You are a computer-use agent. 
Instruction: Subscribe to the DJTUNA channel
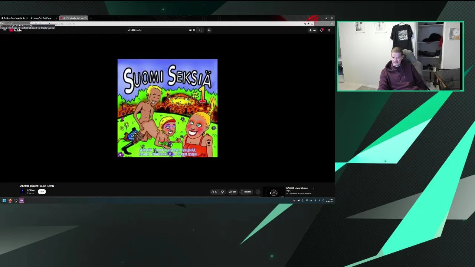(x=42, y=192)
